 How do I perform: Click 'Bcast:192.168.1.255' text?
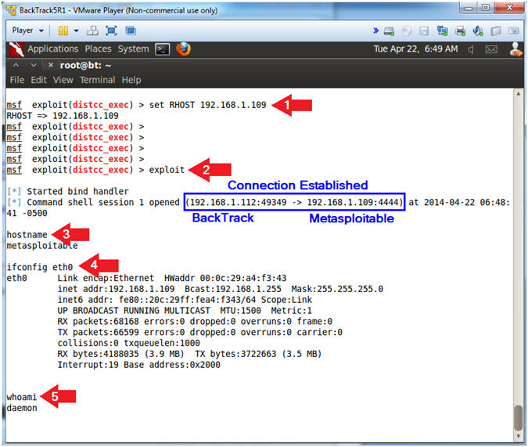click(233, 289)
